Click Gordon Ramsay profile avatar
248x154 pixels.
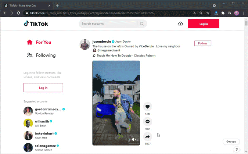click(28, 111)
